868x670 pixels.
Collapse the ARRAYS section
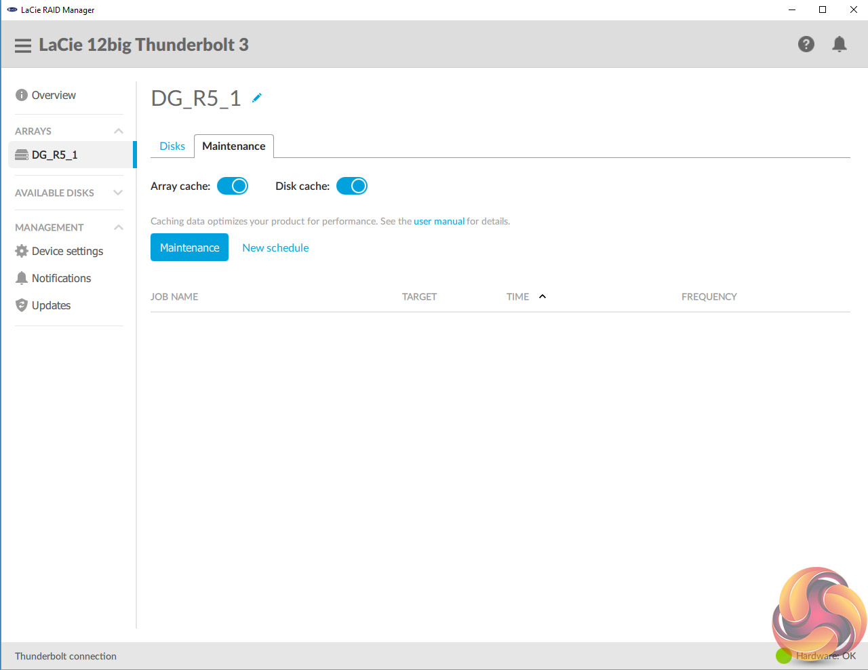point(119,131)
